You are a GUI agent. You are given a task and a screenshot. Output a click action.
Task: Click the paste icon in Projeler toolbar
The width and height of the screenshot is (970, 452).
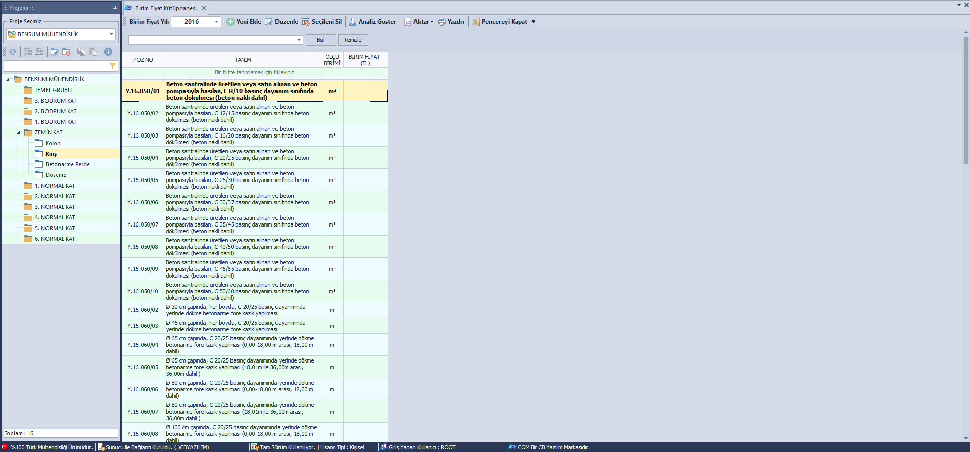[x=93, y=52]
